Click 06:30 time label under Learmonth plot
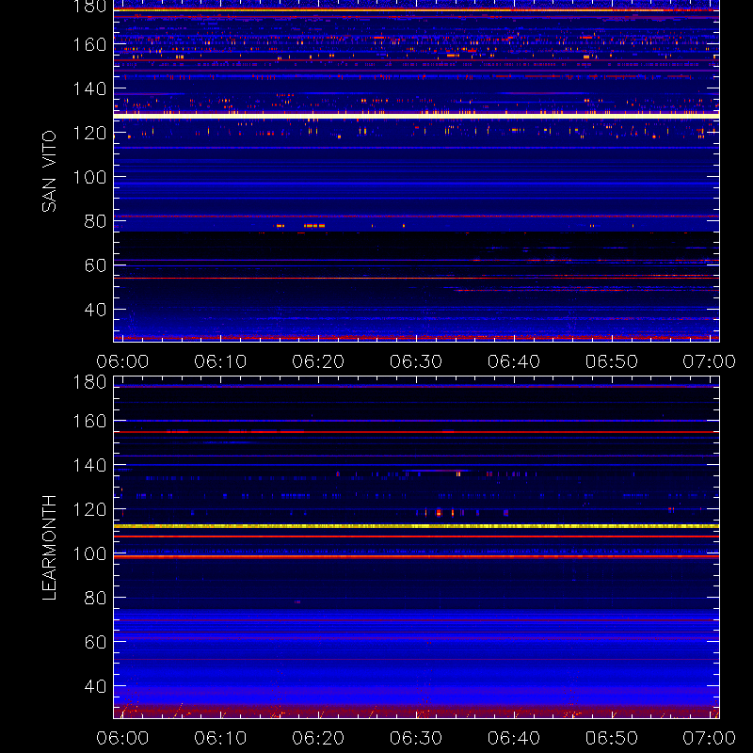The height and width of the screenshot is (753, 753). [416, 738]
